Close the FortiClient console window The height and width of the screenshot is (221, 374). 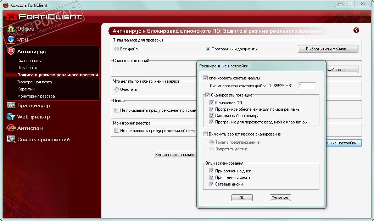click(x=363, y=4)
